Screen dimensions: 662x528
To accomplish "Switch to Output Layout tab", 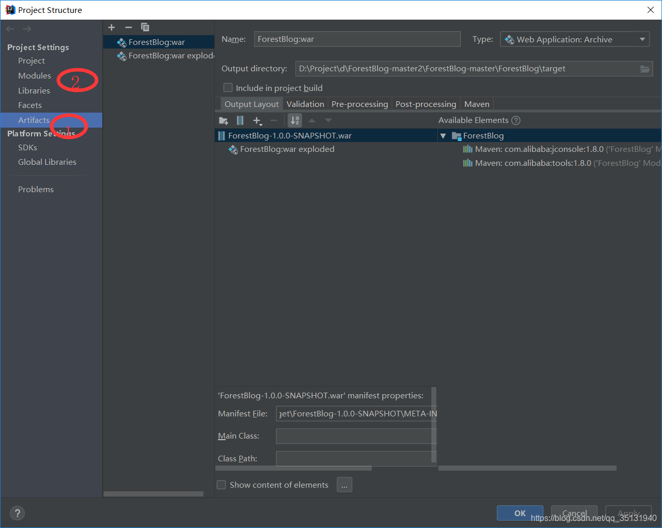I will pos(251,104).
